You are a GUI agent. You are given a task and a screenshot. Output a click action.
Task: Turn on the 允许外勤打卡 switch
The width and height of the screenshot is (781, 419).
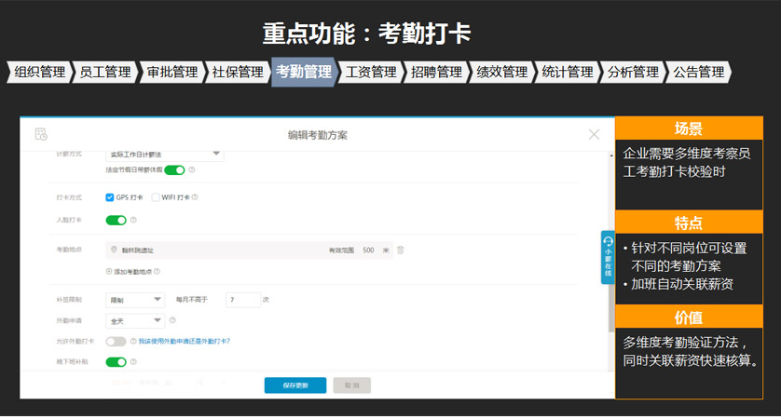[x=116, y=342]
